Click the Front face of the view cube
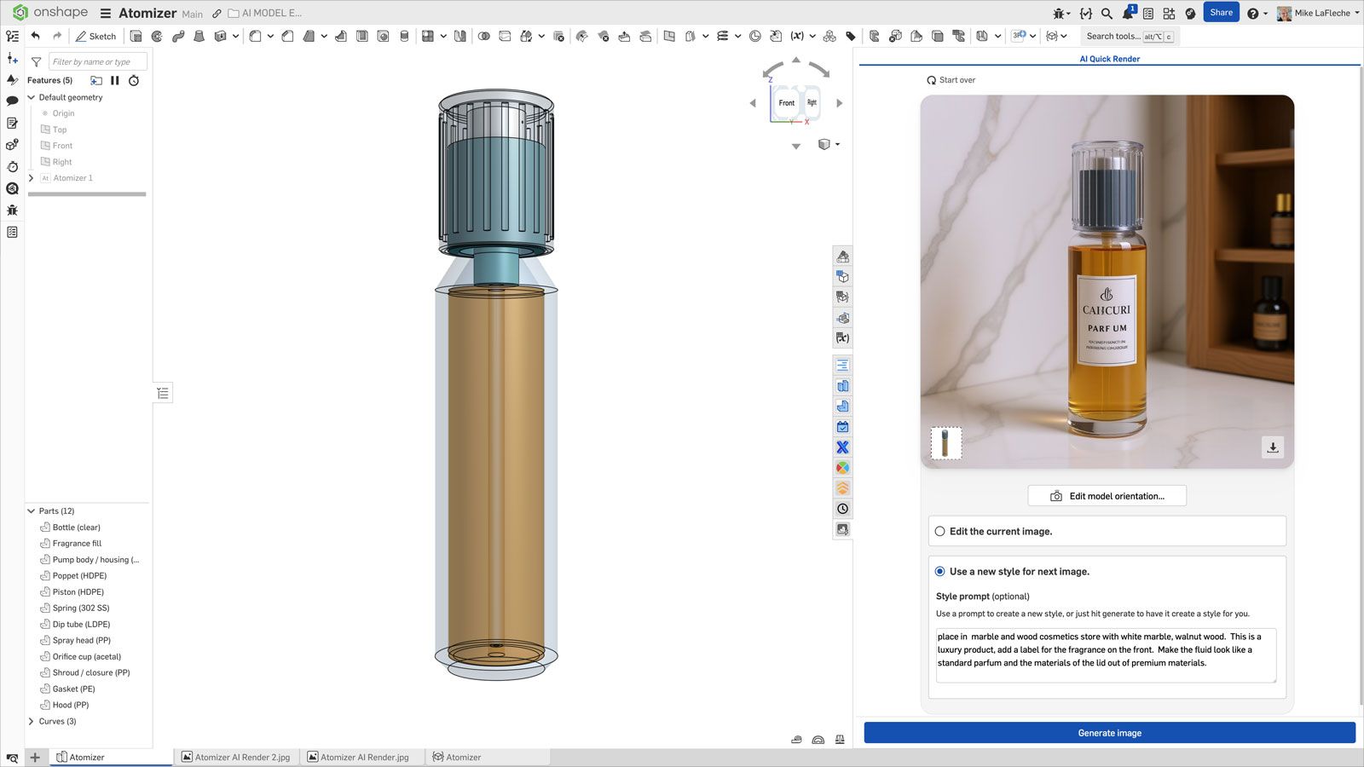This screenshot has height=767, width=1364. click(x=786, y=103)
